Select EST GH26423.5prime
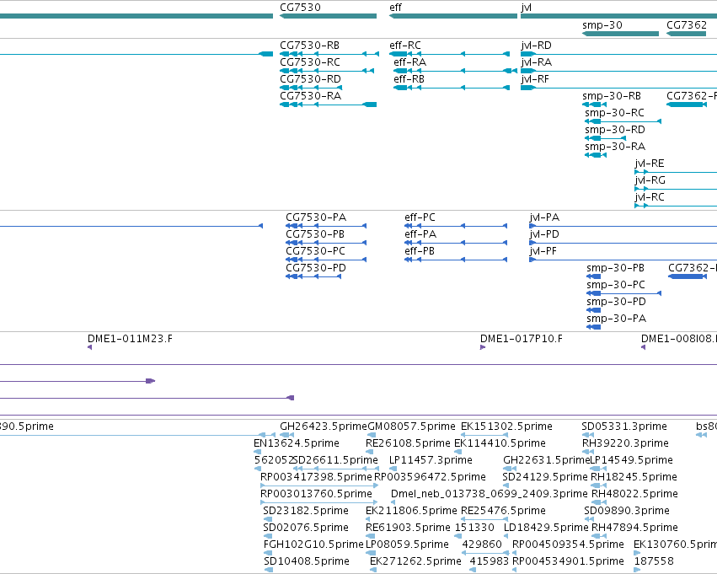This screenshot has height=574, width=717. 286,435
